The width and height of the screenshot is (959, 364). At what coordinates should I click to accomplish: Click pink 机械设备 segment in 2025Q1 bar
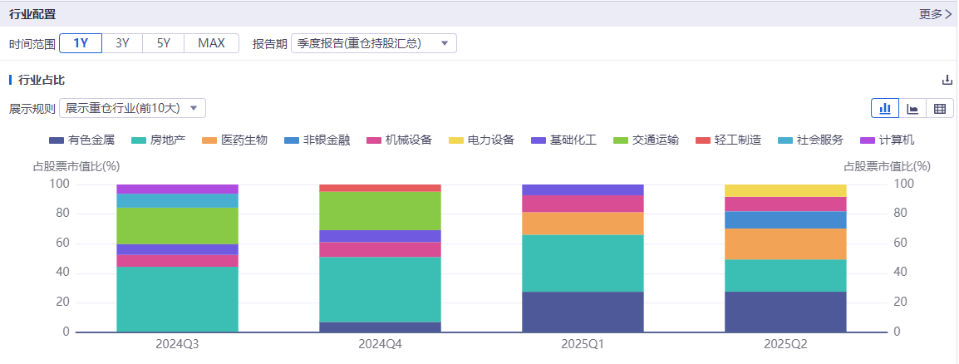click(583, 204)
